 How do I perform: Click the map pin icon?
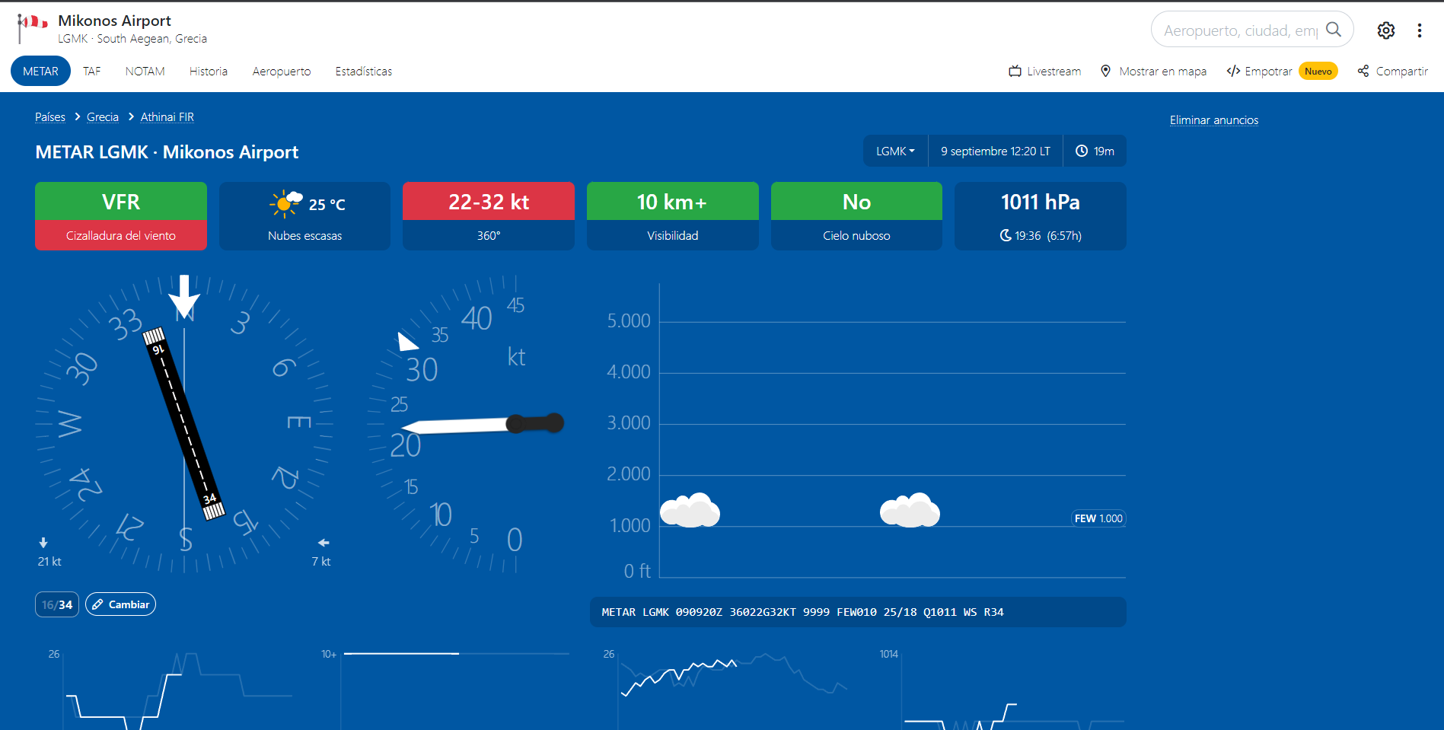click(1105, 71)
